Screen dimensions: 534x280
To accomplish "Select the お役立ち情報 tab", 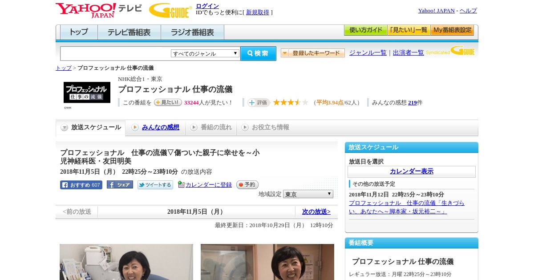I will coord(266,128).
